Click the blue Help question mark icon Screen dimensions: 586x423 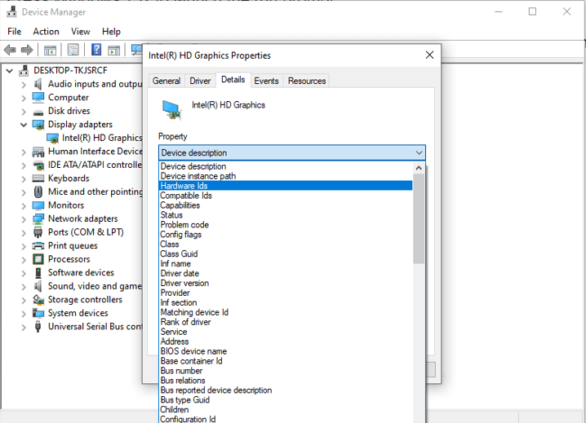[96, 49]
